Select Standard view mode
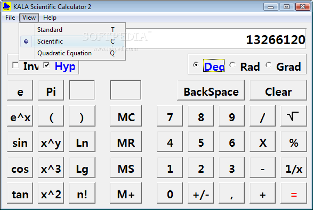313x210 pixels. coord(73,30)
